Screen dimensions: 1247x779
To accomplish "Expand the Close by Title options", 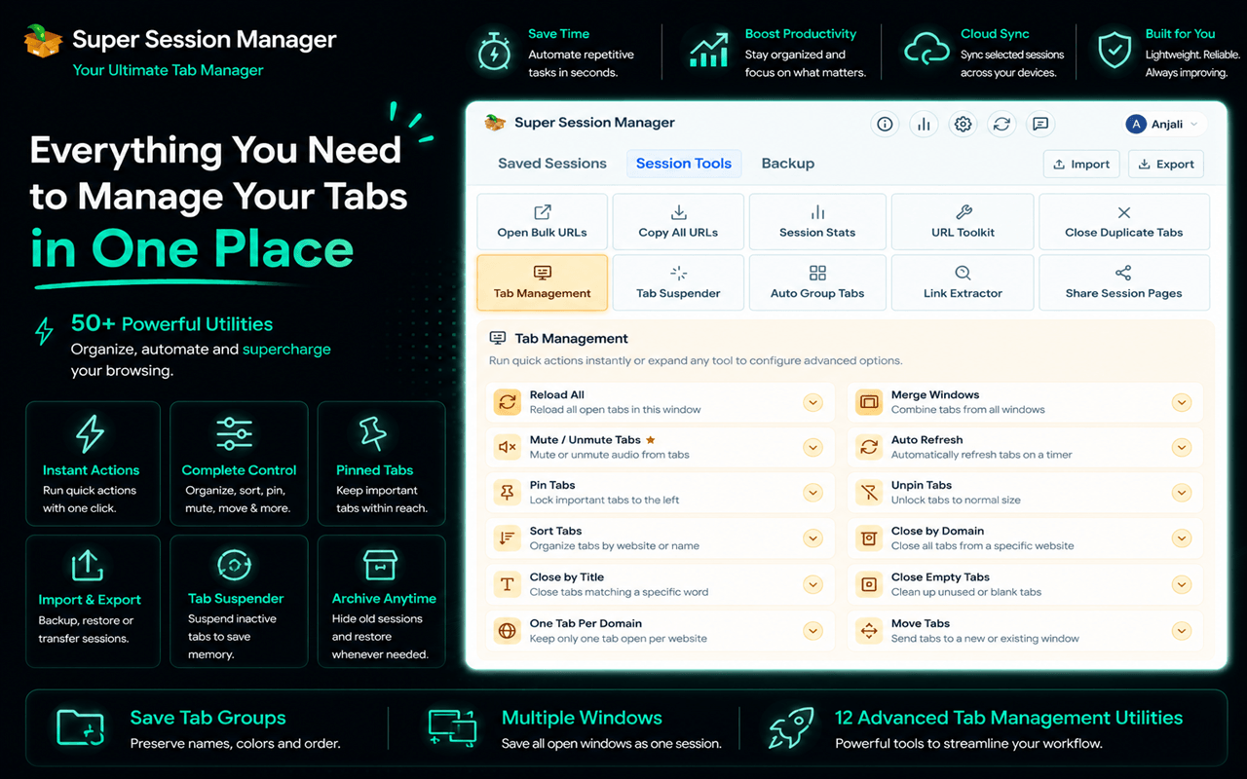I will tap(812, 584).
